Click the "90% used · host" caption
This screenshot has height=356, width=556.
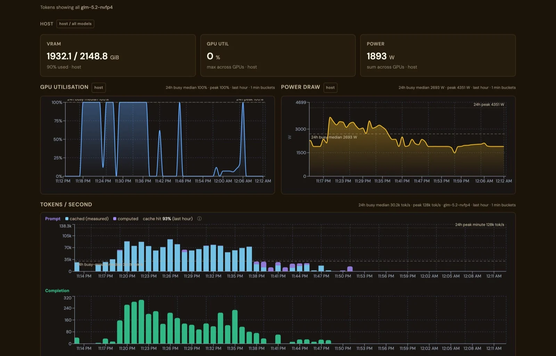coord(64,67)
